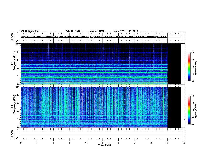Click the 'station=HUS' label
Viewport: 207px width, 160px height.
click(97, 31)
